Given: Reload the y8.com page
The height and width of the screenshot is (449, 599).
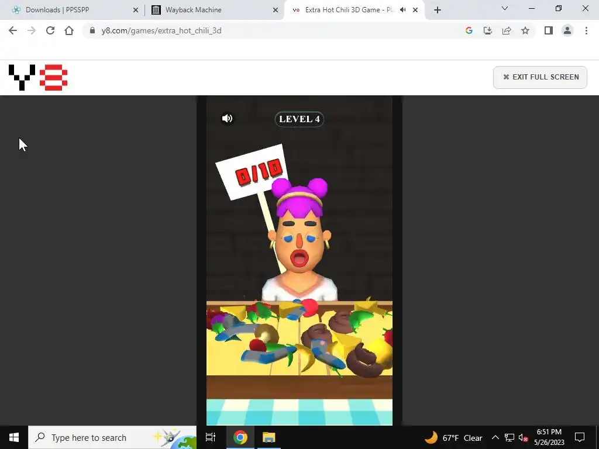Looking at the screenshot, I should (50, 30).
